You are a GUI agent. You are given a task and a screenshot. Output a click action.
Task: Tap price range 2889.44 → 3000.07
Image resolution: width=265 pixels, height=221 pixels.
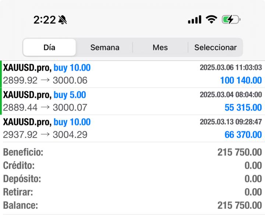click(45, 107)
